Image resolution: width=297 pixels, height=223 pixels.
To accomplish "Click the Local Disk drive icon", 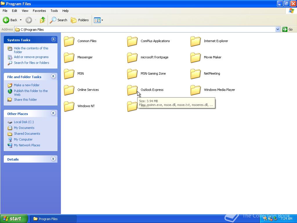I will (10, 122).
